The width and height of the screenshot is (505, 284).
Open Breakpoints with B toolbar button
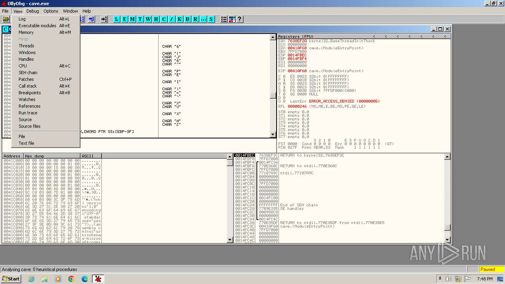[x=188, y=19]
